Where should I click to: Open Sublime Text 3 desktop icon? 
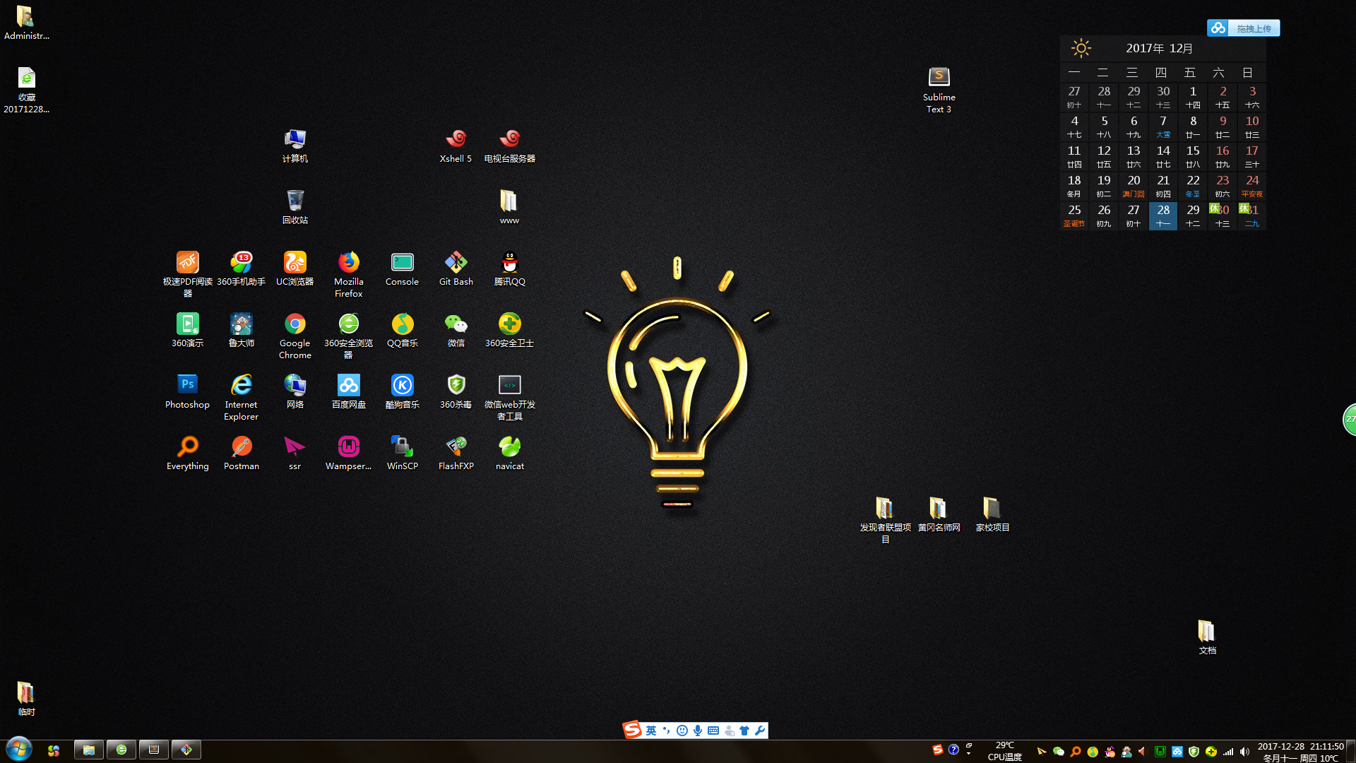pyautogui.click(x=939, y=89)
